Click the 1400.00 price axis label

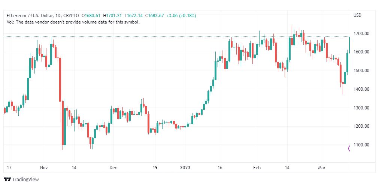[x=362, y=89]
